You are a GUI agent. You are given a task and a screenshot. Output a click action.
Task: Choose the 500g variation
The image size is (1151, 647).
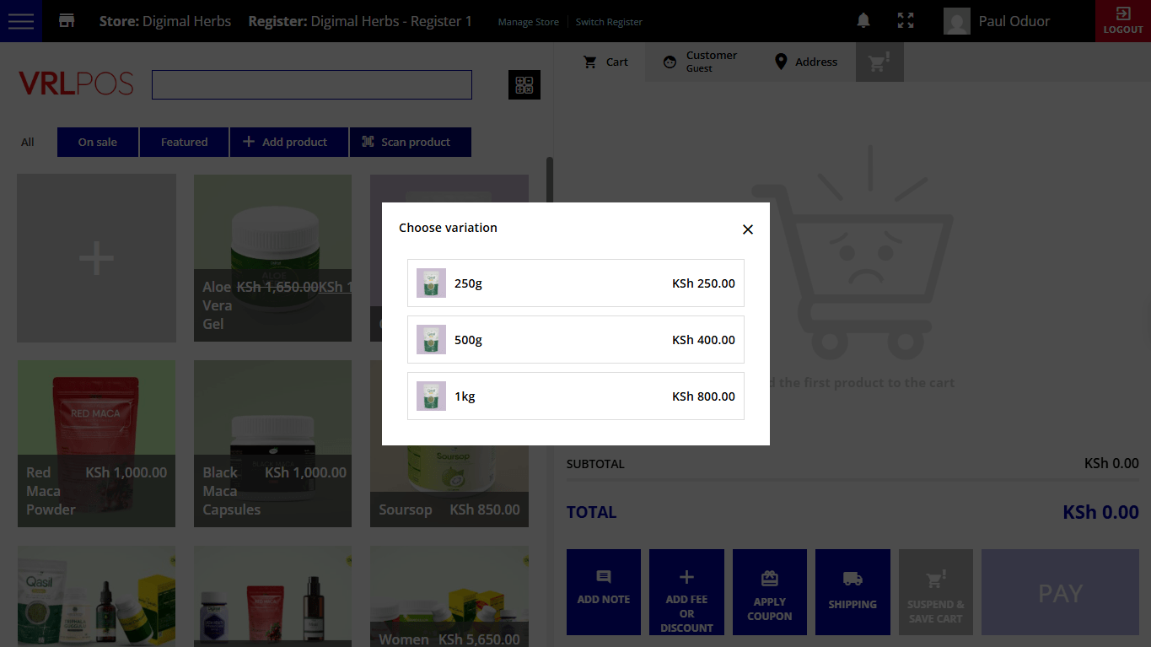575,340
